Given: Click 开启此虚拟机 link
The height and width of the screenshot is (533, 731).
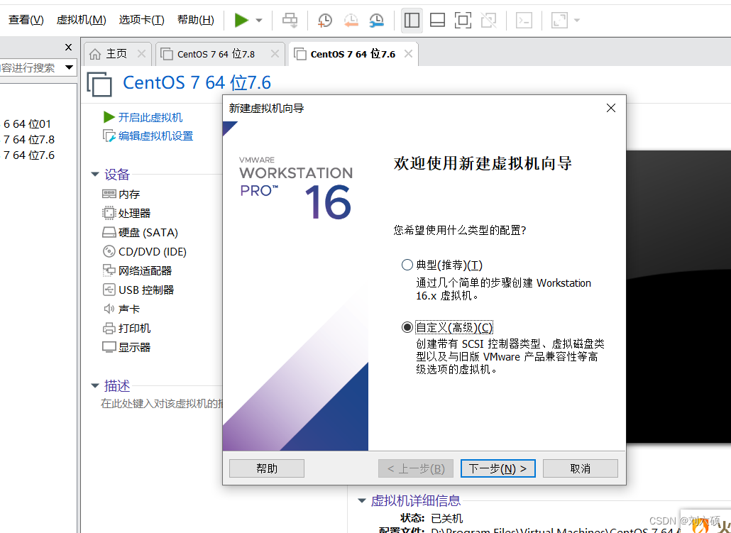Looking at the screenshot, I should [x=150, y=118].
